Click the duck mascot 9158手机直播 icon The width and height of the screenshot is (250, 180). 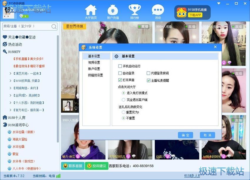pos(181,12)
